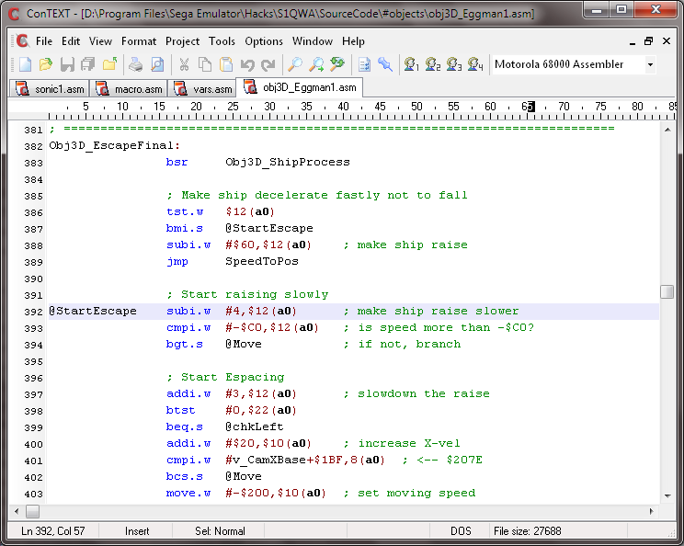Click the Save file icon
684x546 pixels.
(x=67, y=64)
